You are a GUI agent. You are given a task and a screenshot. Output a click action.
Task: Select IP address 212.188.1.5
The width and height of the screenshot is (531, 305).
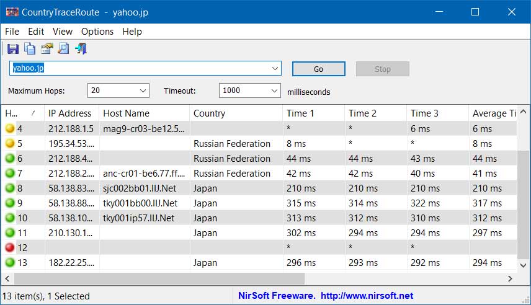71,129
